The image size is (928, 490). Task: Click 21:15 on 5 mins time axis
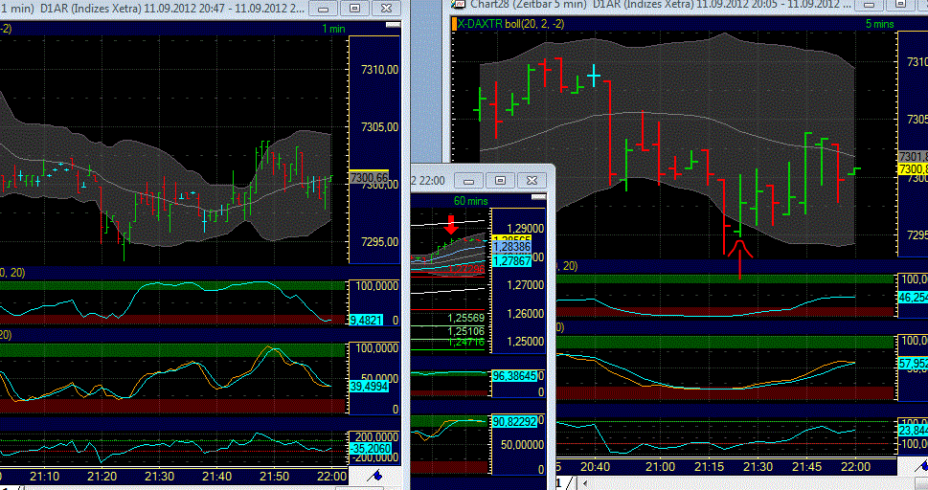pos(709,467)
